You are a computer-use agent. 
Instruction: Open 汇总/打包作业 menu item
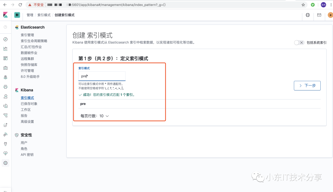point(31,47)
